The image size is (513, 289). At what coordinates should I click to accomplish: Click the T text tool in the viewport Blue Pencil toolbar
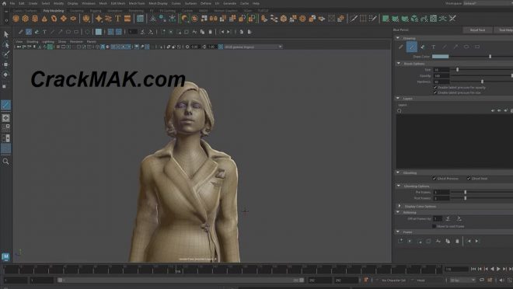point(44,32)
